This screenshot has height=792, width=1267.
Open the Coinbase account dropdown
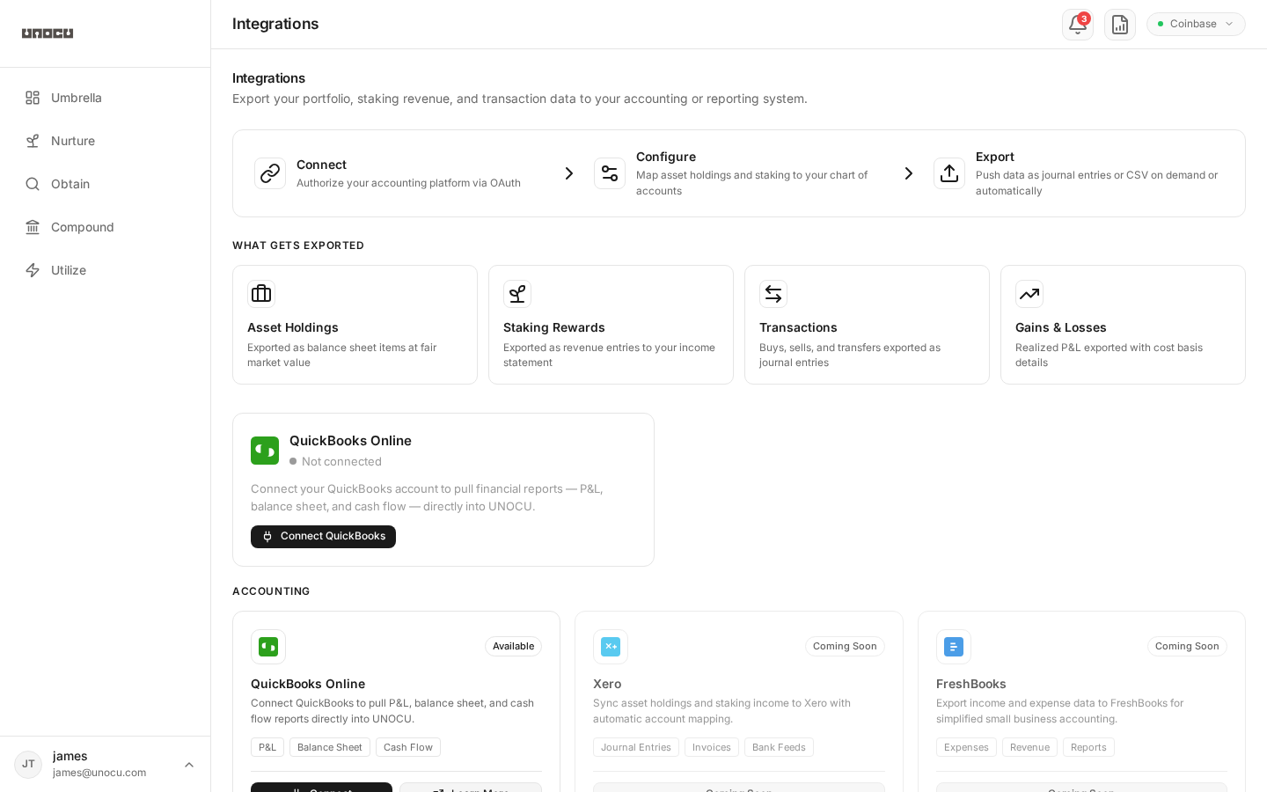point(1196,24)
